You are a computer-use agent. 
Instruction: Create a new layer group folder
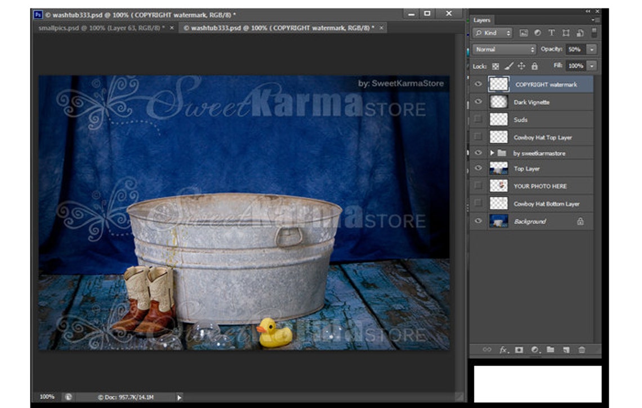click(x=550, y=348)
